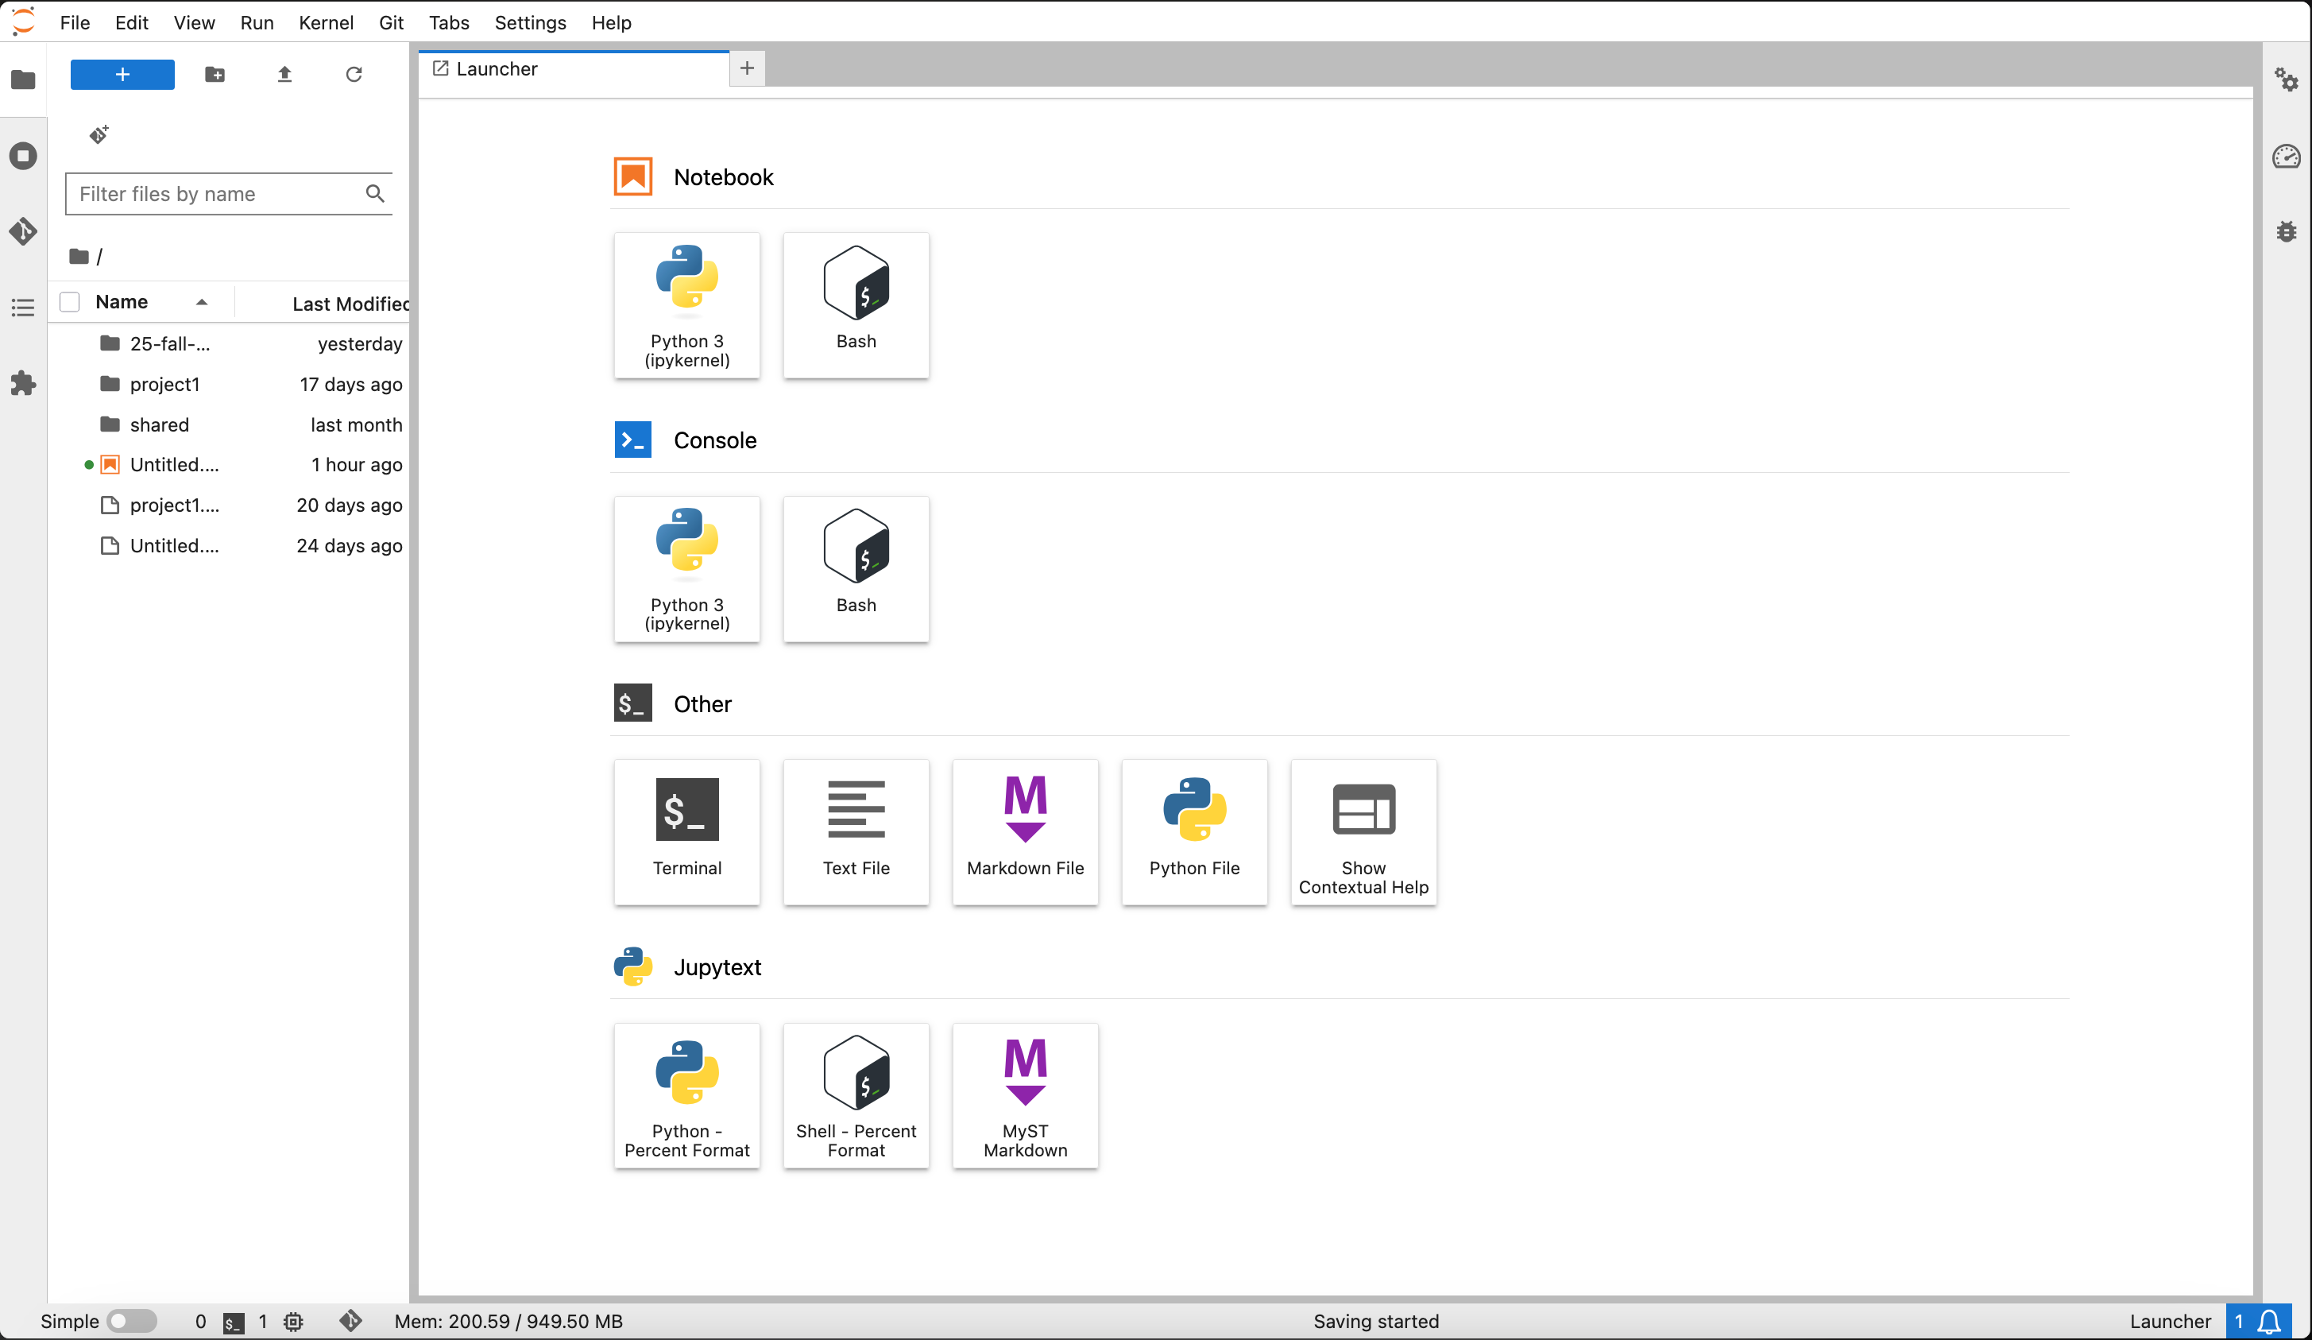Image resolution: width=2312 pixels, height=1340 pixels.
Task: Open the Kernel menu
Action: pos(326,22)
